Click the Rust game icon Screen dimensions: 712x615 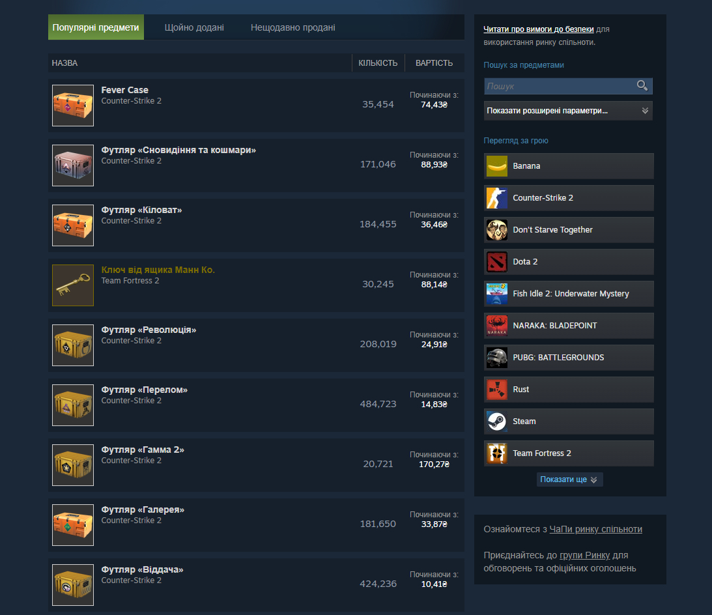(x=497, y=389)
